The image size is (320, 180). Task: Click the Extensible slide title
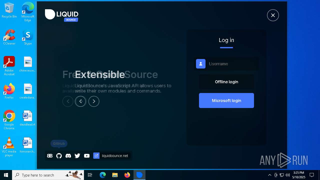pos(100,74)
